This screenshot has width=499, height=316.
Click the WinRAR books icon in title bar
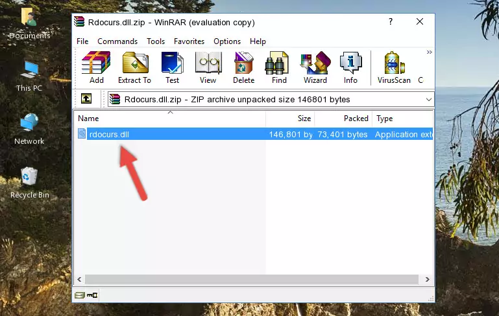79,21
